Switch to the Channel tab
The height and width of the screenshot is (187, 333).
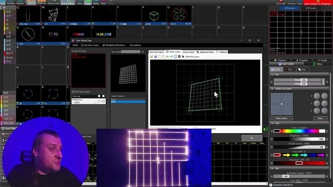coord(280,60)
